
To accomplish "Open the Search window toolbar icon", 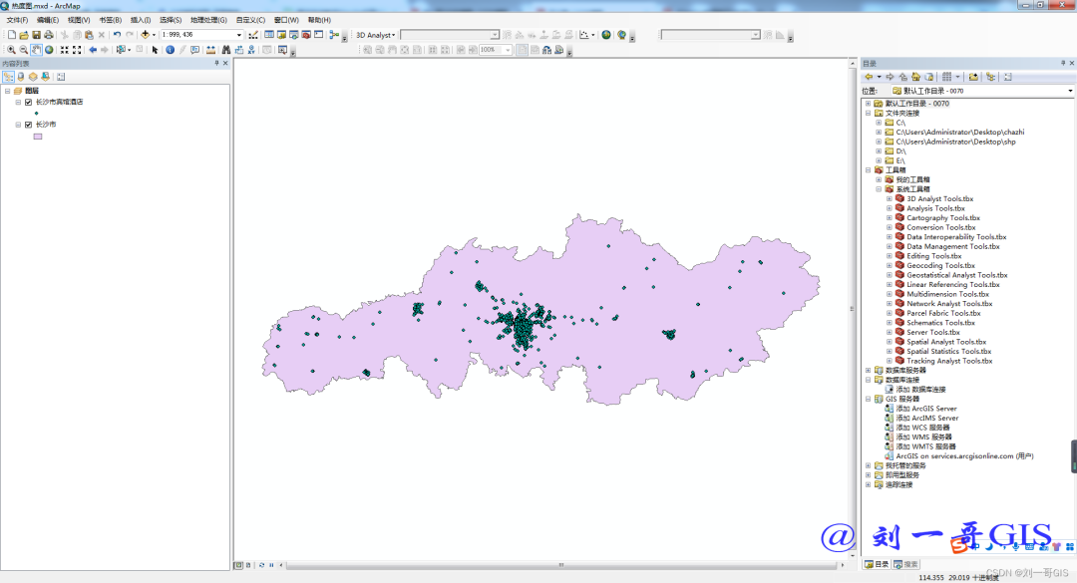I will point(294,35).
